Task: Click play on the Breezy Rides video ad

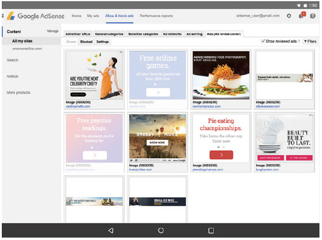Action: (x=131, y=161)
